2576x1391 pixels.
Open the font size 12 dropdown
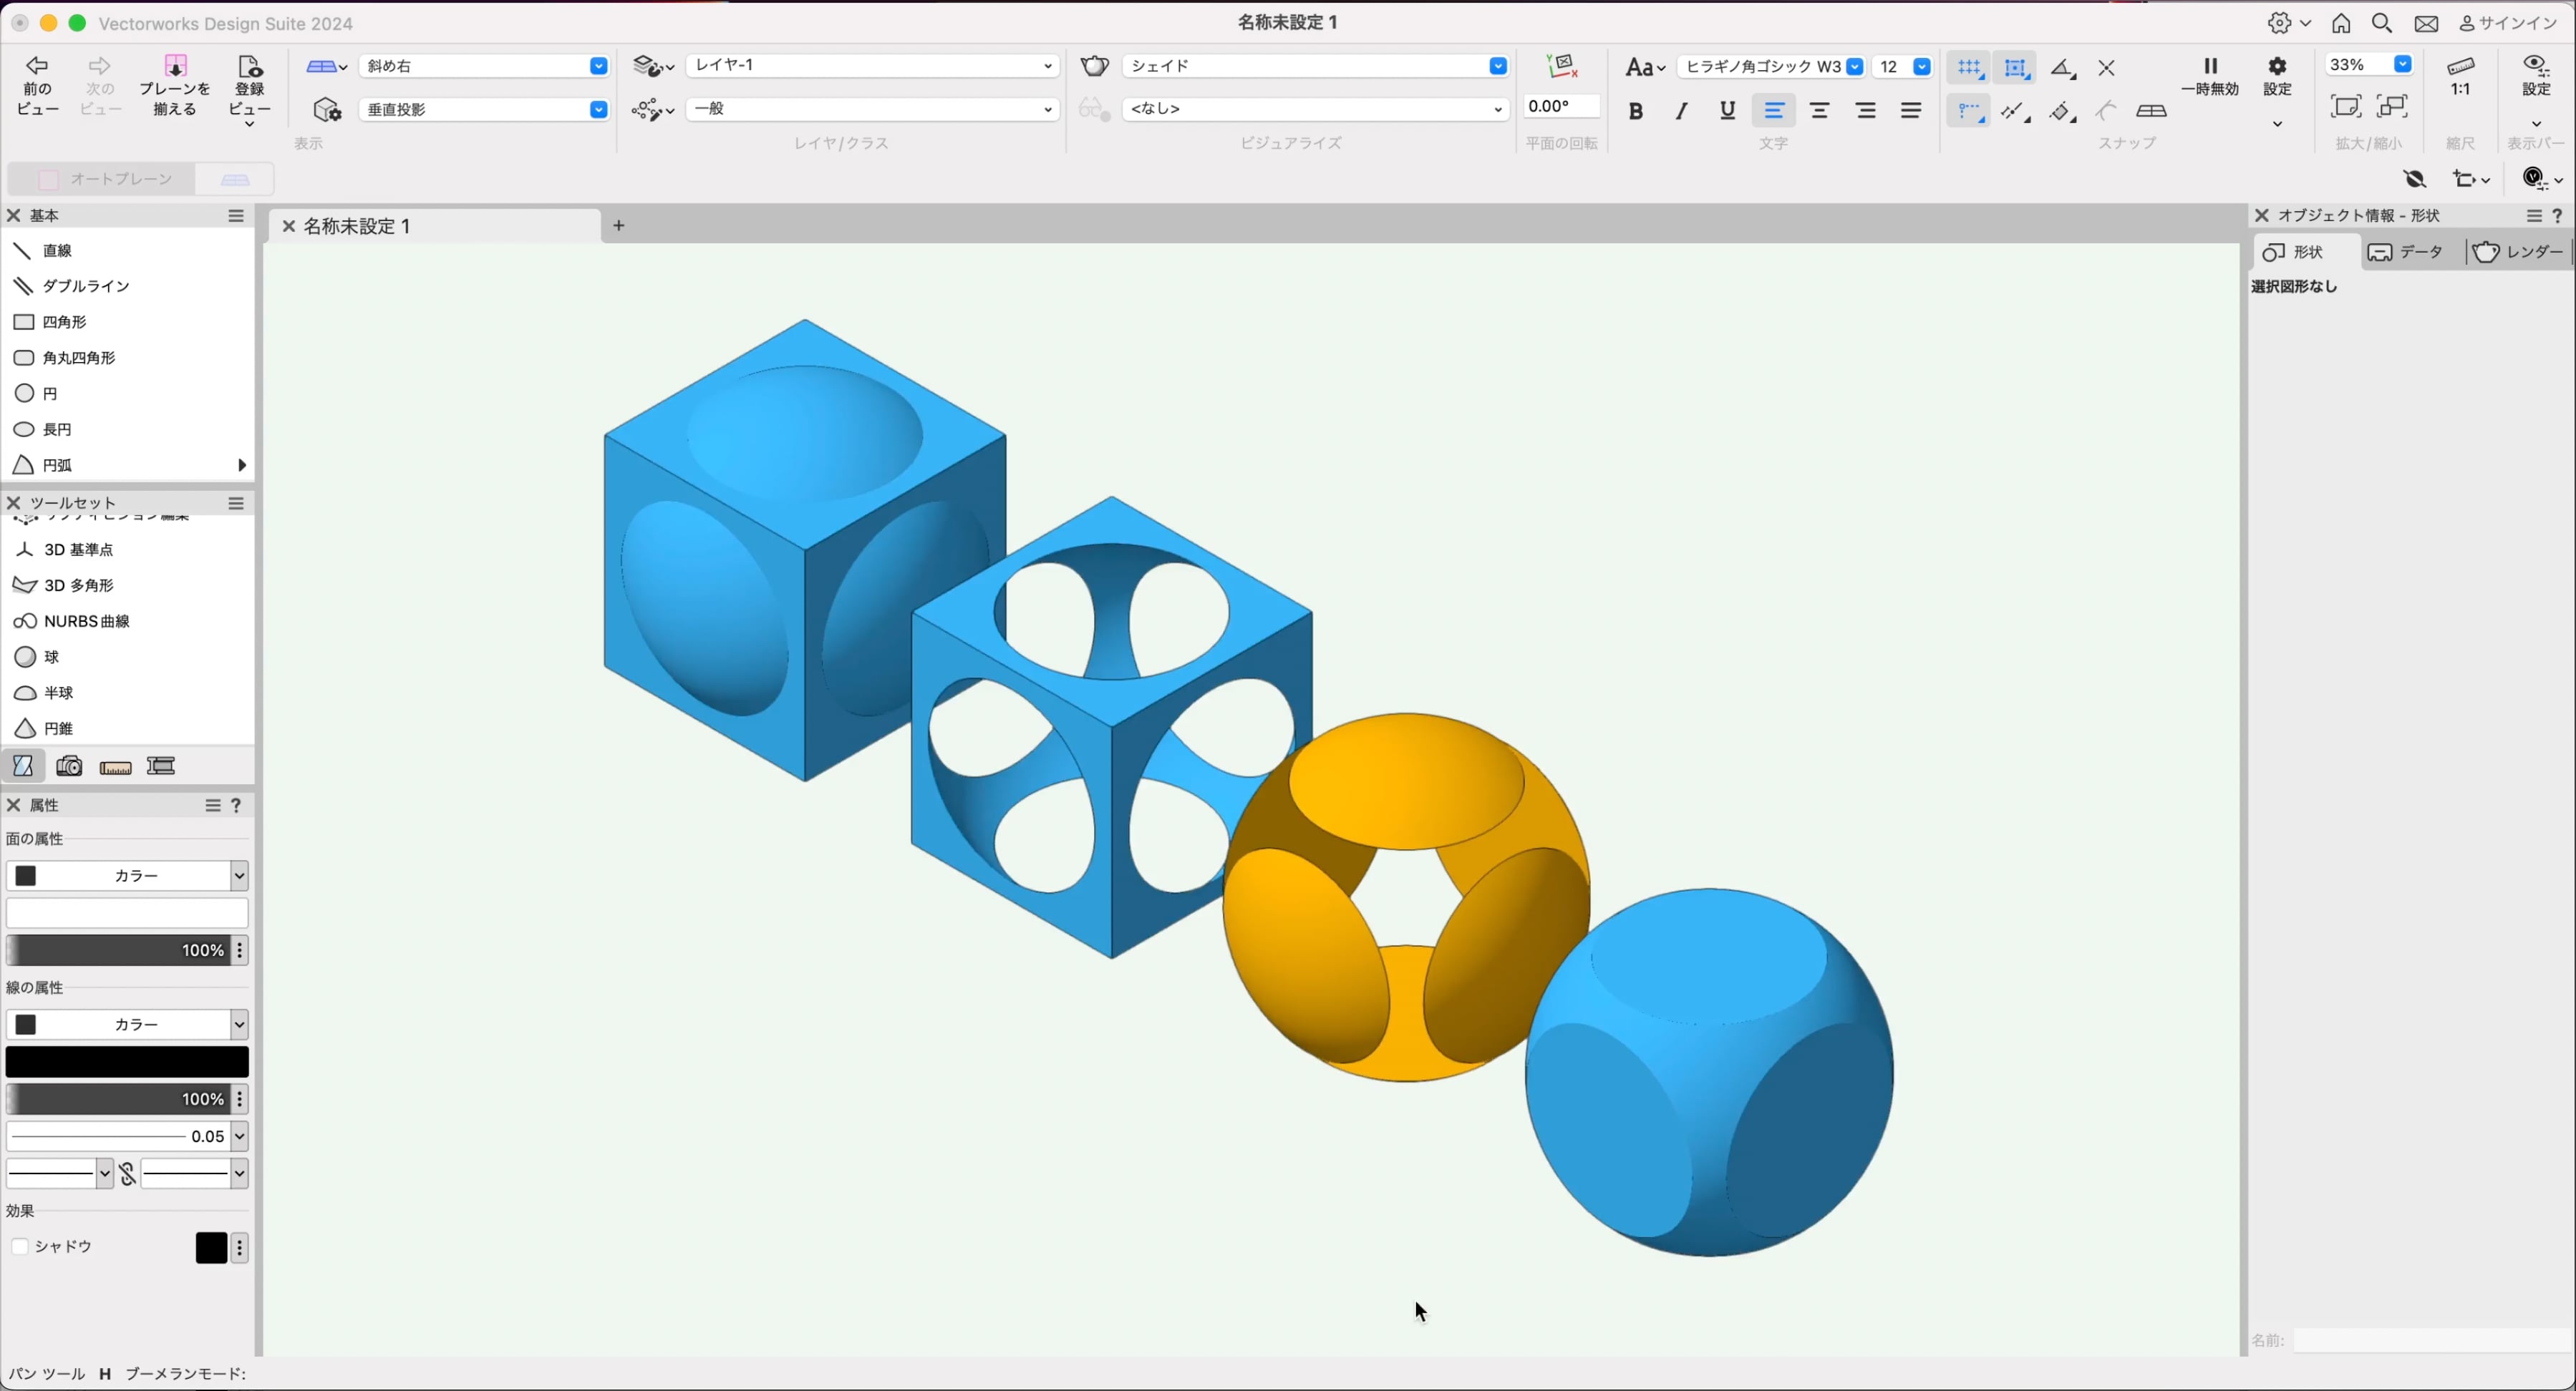(x=1903, y=67)
